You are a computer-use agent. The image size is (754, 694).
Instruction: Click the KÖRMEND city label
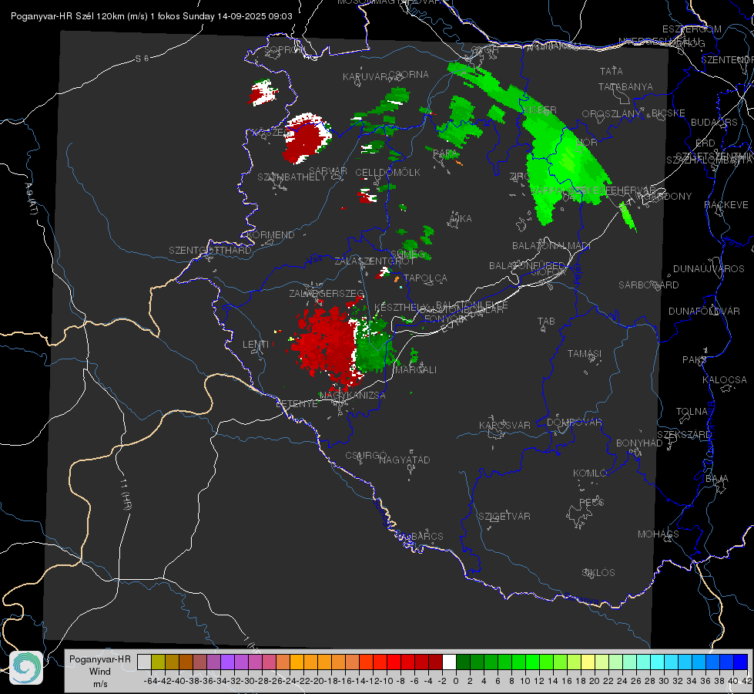270,235
